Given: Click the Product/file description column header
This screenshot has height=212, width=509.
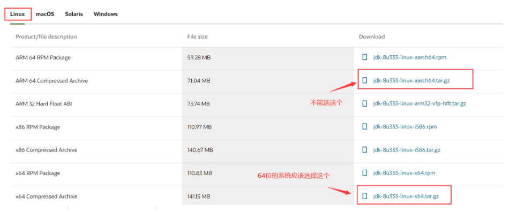Looking at the screenshot, I should point(46,36).
